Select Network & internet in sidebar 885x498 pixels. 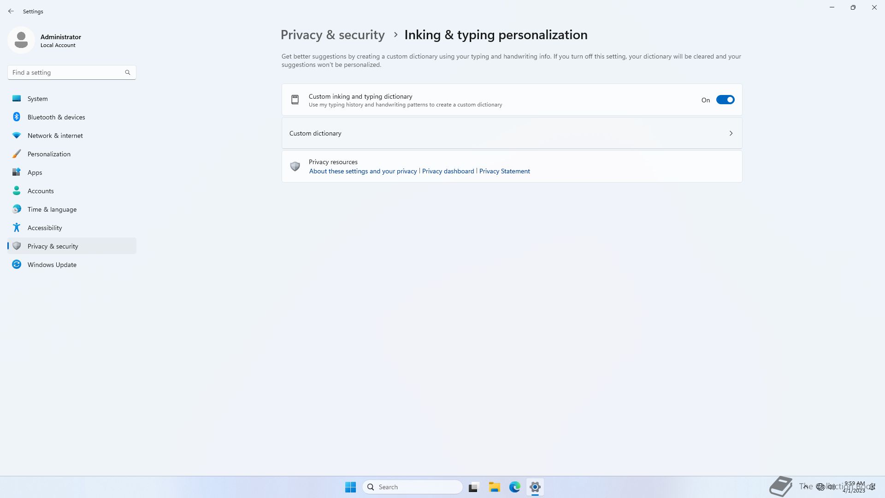(x=55, y=136)
